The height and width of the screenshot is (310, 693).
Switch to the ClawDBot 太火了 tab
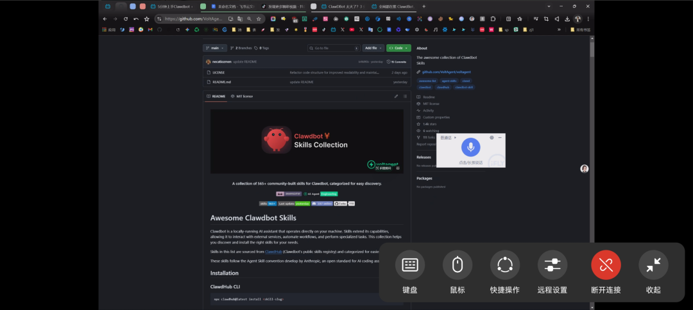click(x=343, y=6)
